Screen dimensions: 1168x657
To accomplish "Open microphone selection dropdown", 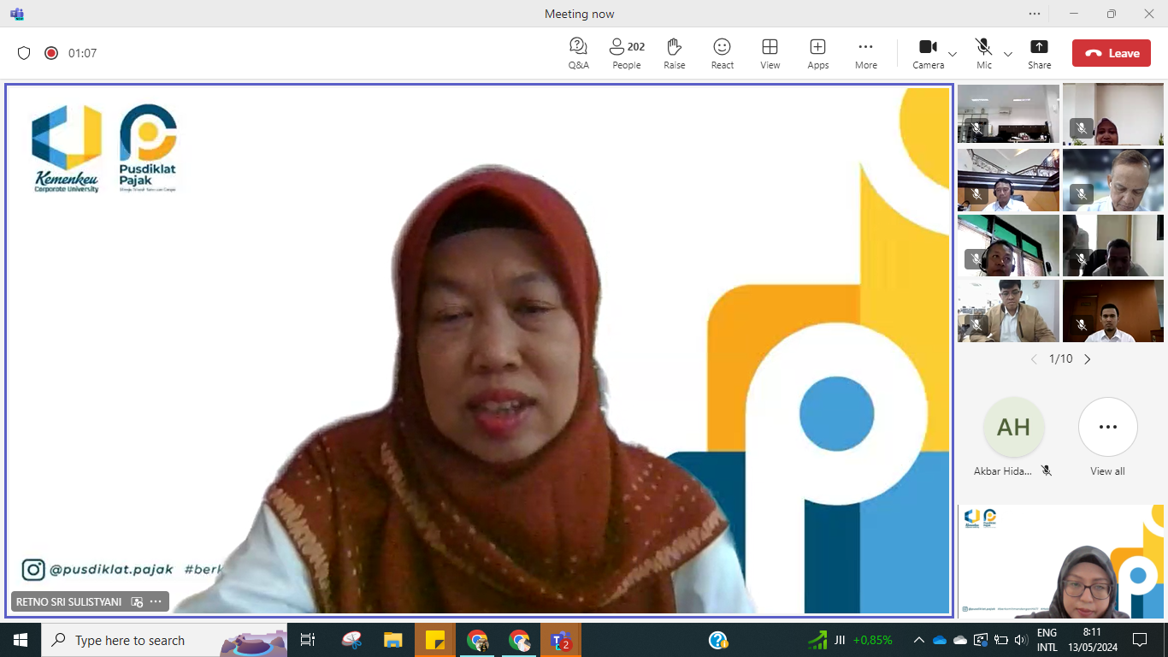I will 1006,52.
